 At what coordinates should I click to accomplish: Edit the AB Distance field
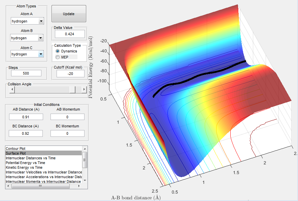click(x=26, y=117)
